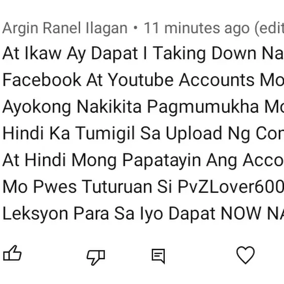
Task: Click the word 'Tuturuan' in comment text
Action: 117,187
